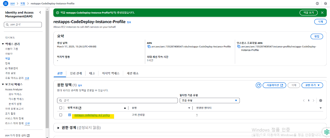Open 자격 증명 보고서 in the sidebar
330x138 pixels.
14,109
